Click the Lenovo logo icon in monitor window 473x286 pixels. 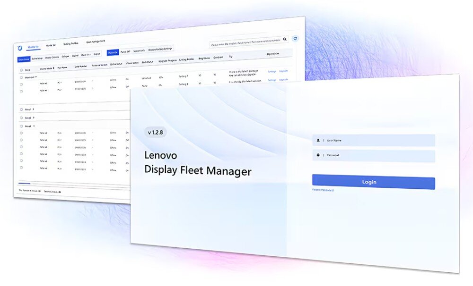pos(20,48)
